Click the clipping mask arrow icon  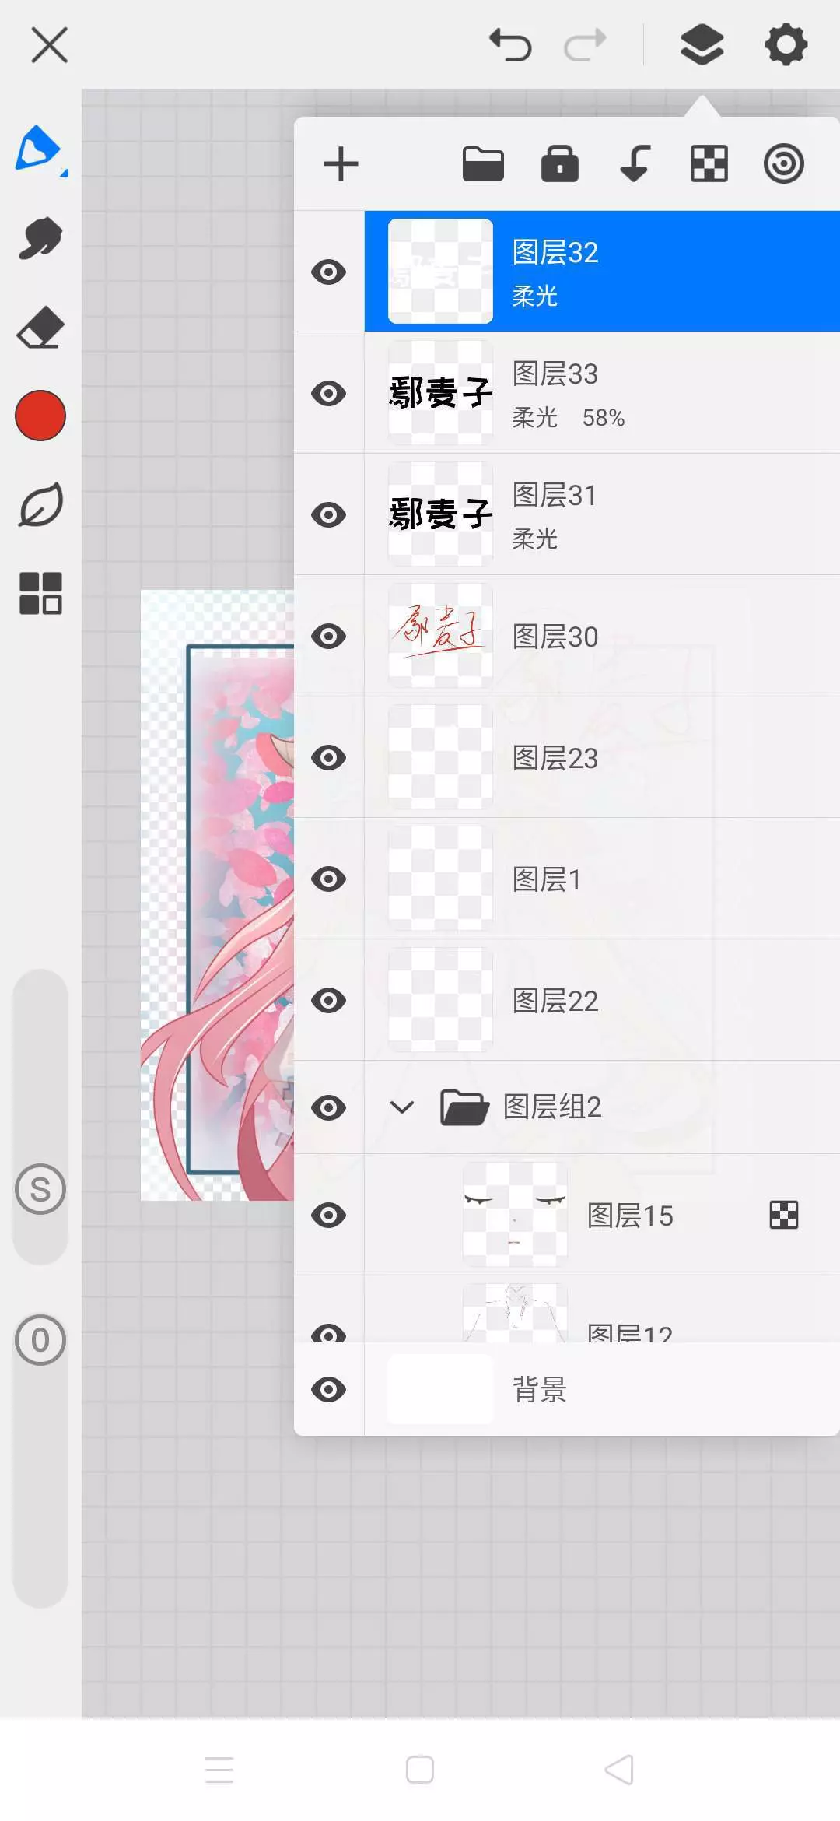635,164
